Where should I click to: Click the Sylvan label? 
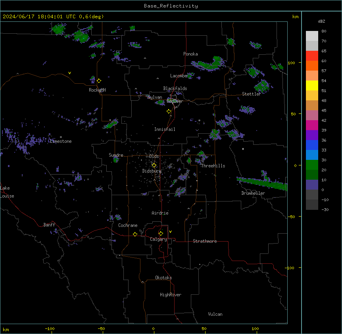tap(155, 97)
